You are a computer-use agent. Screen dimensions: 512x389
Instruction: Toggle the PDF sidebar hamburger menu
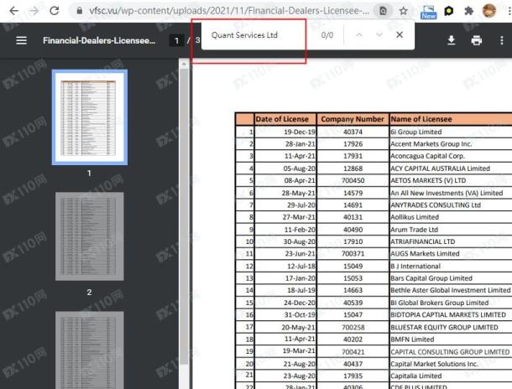[x=22, y=40]
